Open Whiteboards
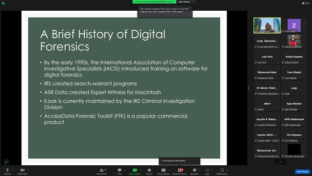The image size is (312, 176). pyautogui.click(x=222, y=171)
